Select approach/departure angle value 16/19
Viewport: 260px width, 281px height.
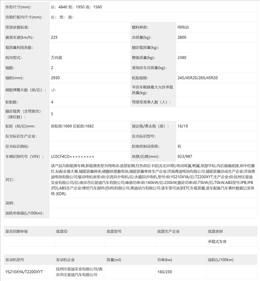tap(182, 126)
